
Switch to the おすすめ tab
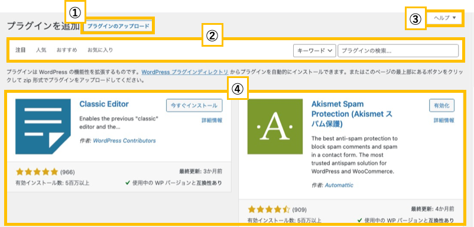coord(67,50)
